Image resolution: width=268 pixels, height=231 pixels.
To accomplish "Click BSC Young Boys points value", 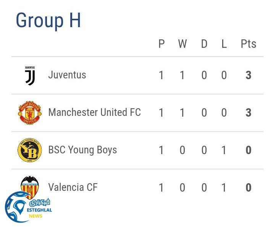I will tap(249, 150).
